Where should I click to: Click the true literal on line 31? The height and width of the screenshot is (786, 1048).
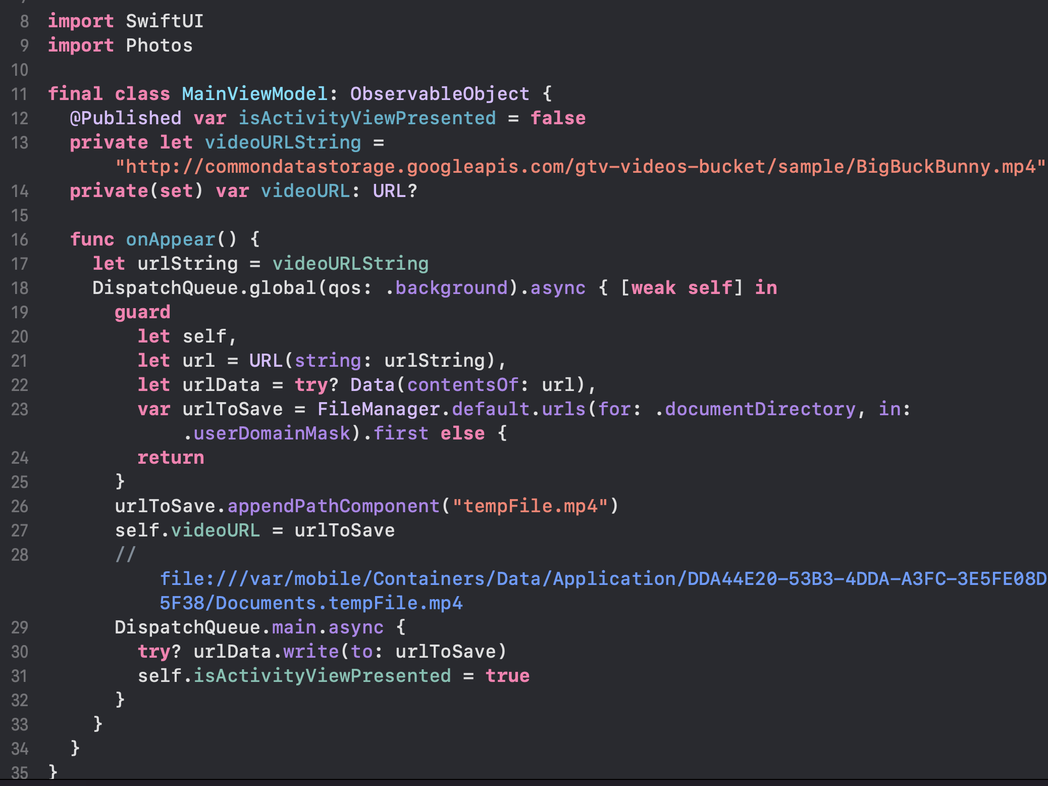point(507,676)
